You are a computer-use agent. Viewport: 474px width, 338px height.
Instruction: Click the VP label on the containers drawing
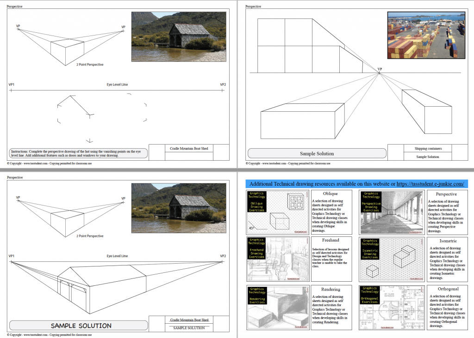[x=380, y=68]
